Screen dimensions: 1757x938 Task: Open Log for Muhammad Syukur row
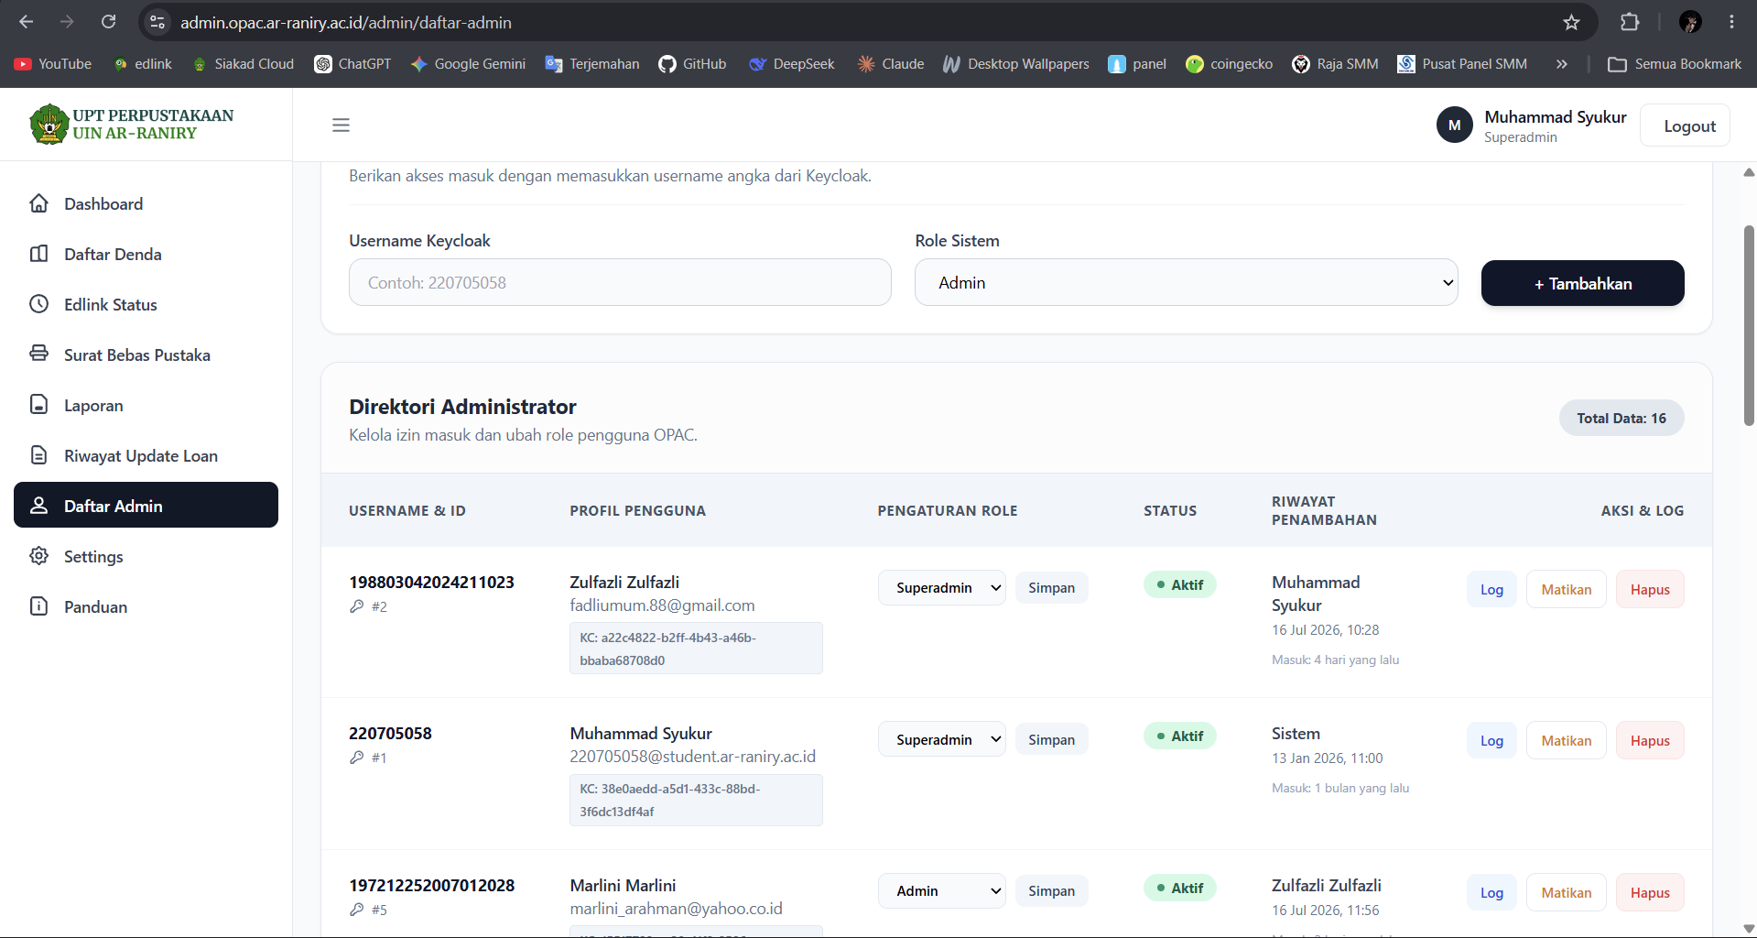(1491, 741)
